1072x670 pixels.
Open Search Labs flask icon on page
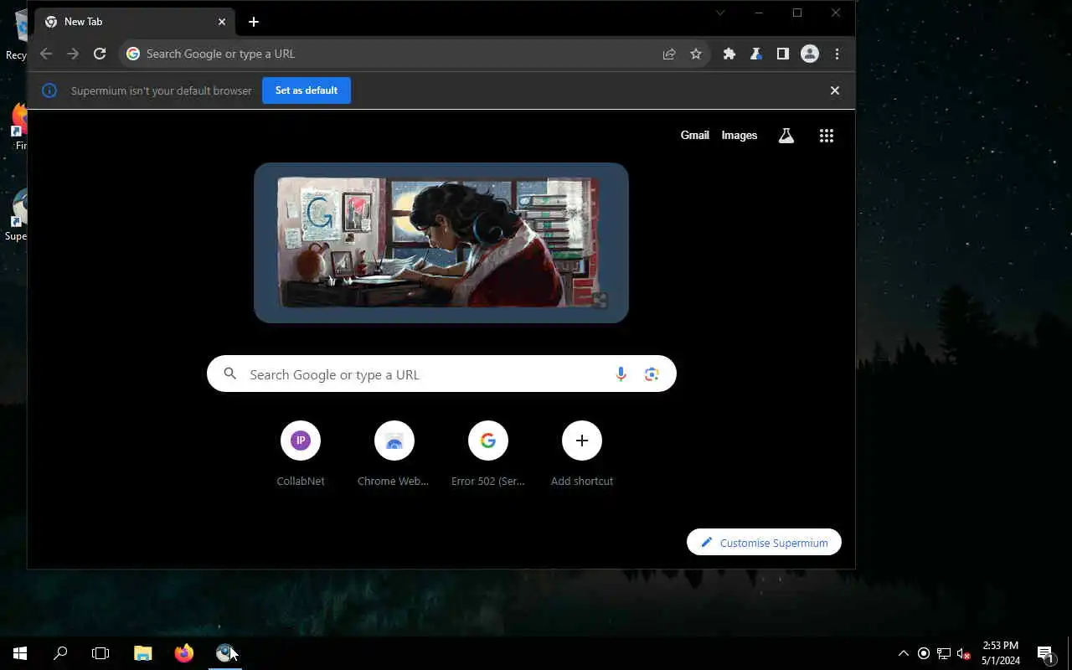click(786, 136)
